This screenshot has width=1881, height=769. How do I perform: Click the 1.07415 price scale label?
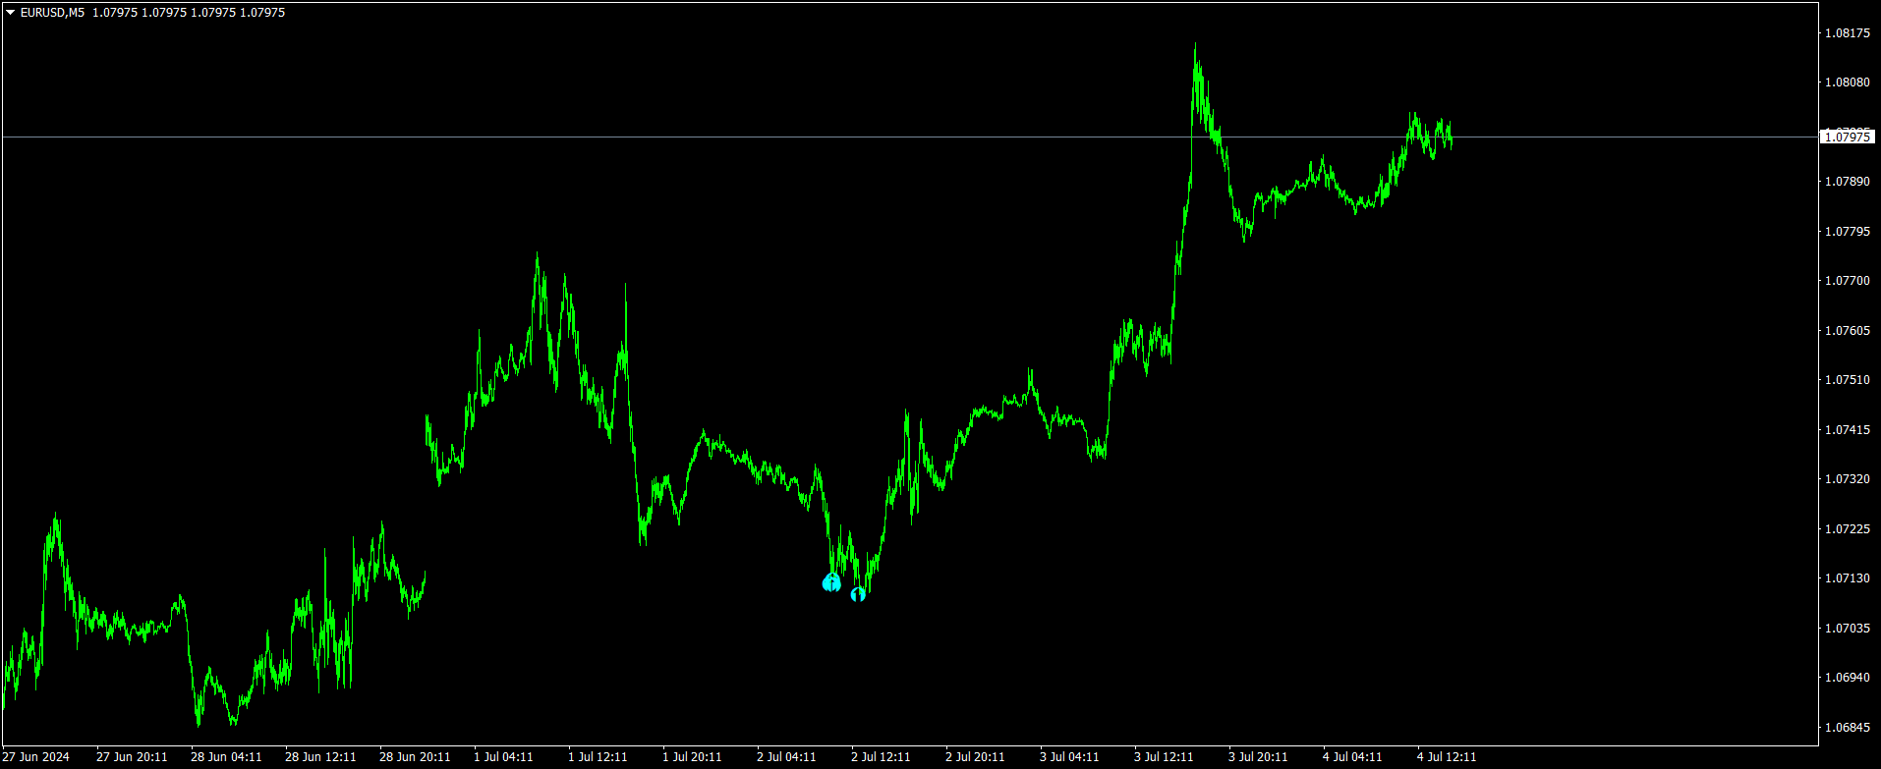pos(1848,430)
